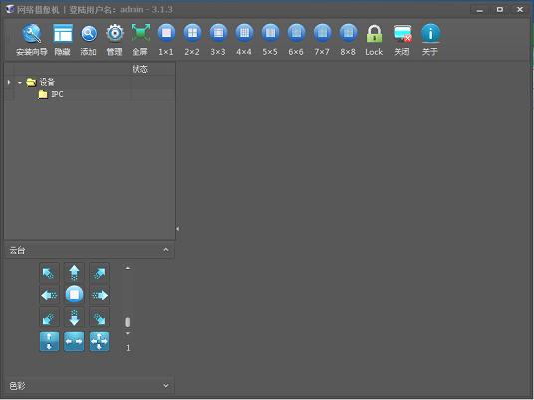The image size is (534, 400).
Task: Collapse the 设备 device tree node
Action: 20,82
